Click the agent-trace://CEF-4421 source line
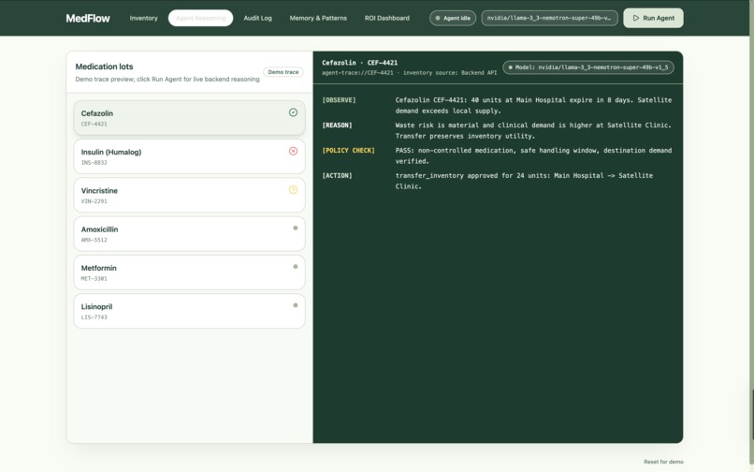 point(409,73)
